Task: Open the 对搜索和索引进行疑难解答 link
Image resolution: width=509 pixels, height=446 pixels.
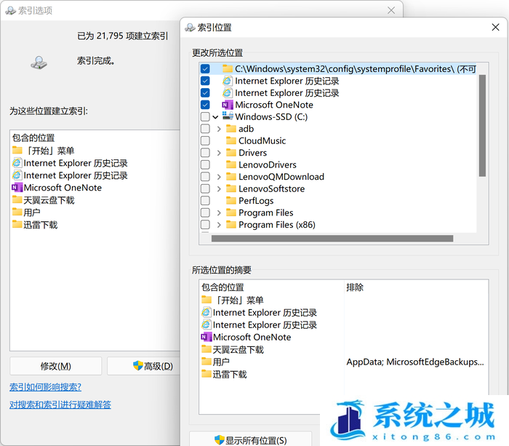Action: tap(60, 405)
